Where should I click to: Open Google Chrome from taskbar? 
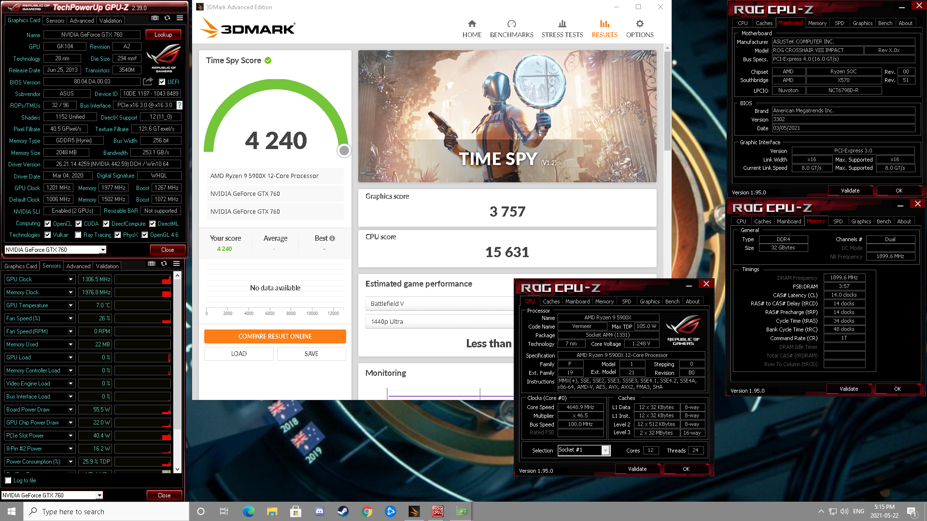point(367,511)
